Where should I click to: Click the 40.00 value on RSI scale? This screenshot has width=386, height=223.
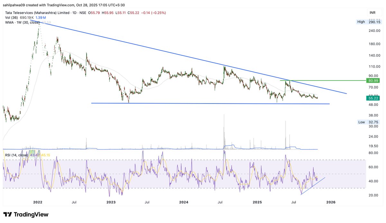click(373, 181)
